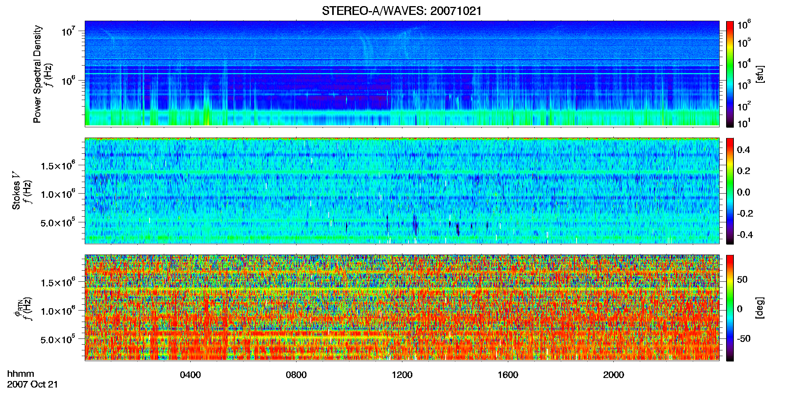Click the 10^2 color scale value

point(744,106)
